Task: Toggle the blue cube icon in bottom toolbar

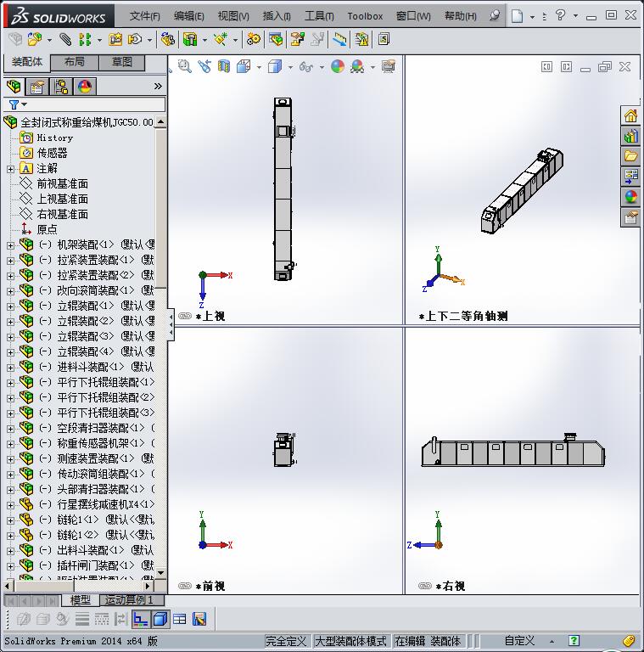Action: tap(160, 619)
